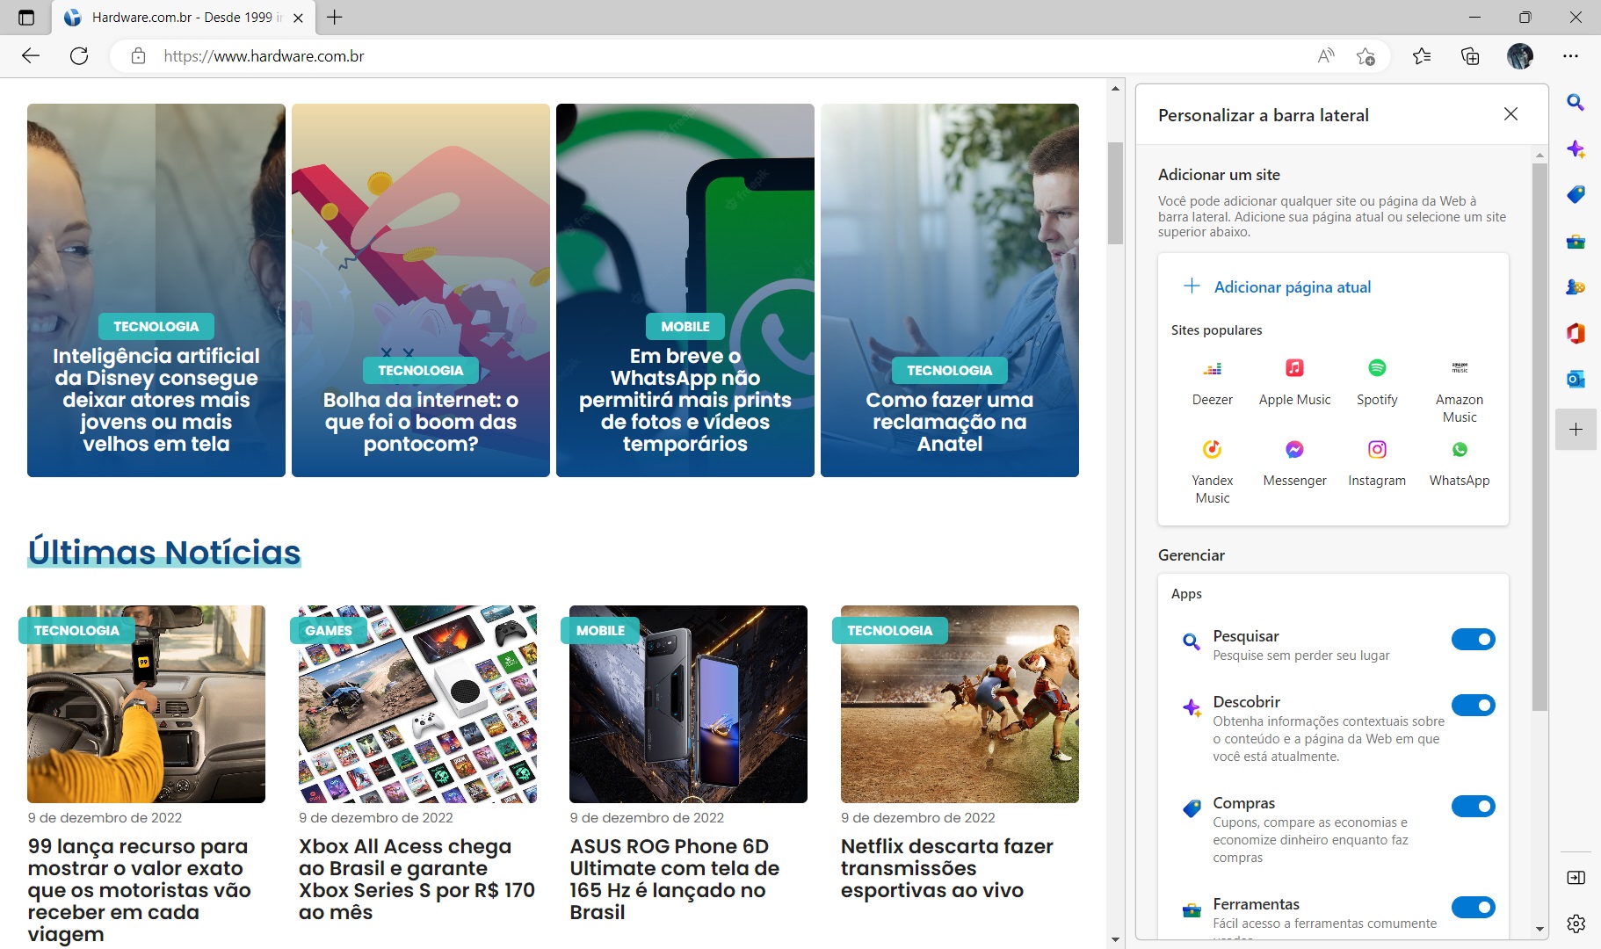Open the Search sidebar icon
This screenshot has width=1601, height=949.
1576,103
